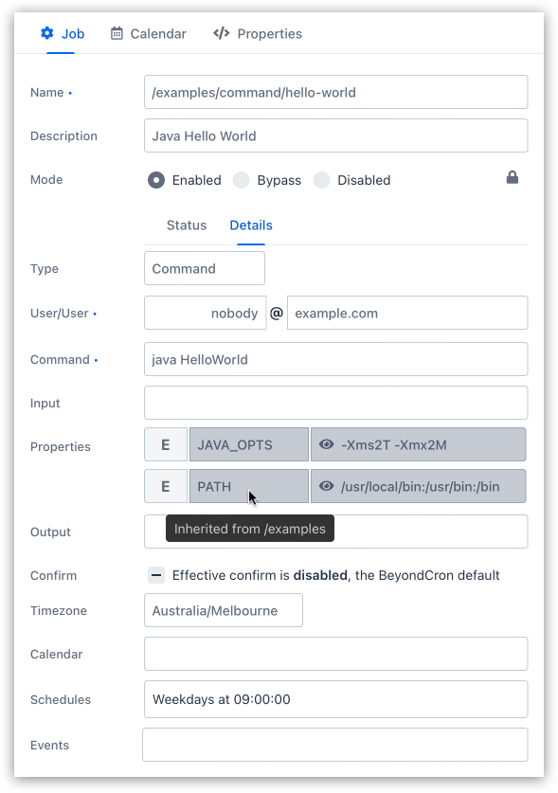Toggle the Confirm indeterminate checkbox
The height and width of the screenshot is (793, 558).
[x=156, y=575]
